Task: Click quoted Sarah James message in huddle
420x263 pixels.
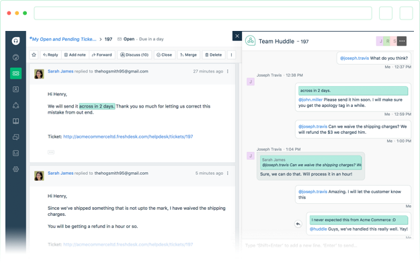Action: (x=311, y=163)
